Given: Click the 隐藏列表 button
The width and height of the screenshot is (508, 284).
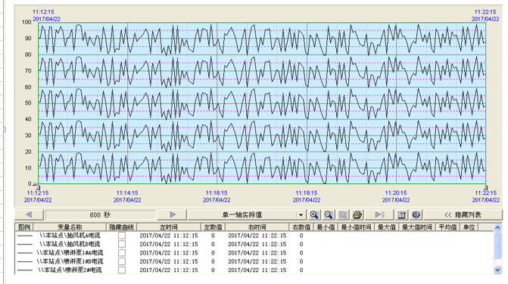Looking at the screenshot, I should pyautogui.click(x=463, y=214).
